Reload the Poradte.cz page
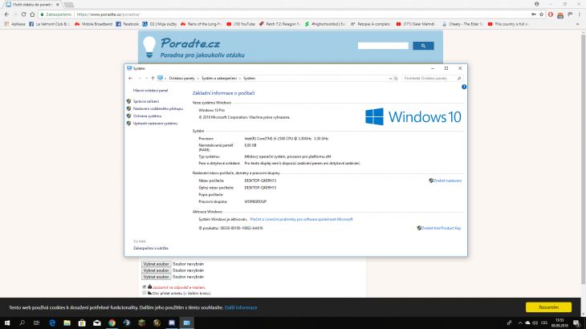This screenshot has width=586, height=329. point(23,14)
